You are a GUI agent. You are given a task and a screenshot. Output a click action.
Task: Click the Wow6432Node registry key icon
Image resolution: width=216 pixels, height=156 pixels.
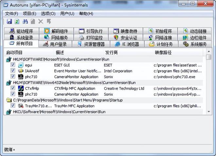[9, 83]
